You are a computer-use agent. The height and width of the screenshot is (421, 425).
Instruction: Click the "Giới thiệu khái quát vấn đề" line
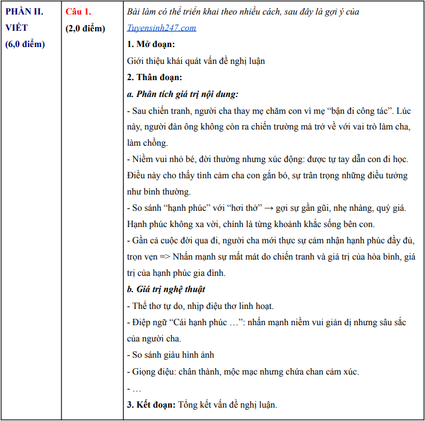click(x=195, y=61)
